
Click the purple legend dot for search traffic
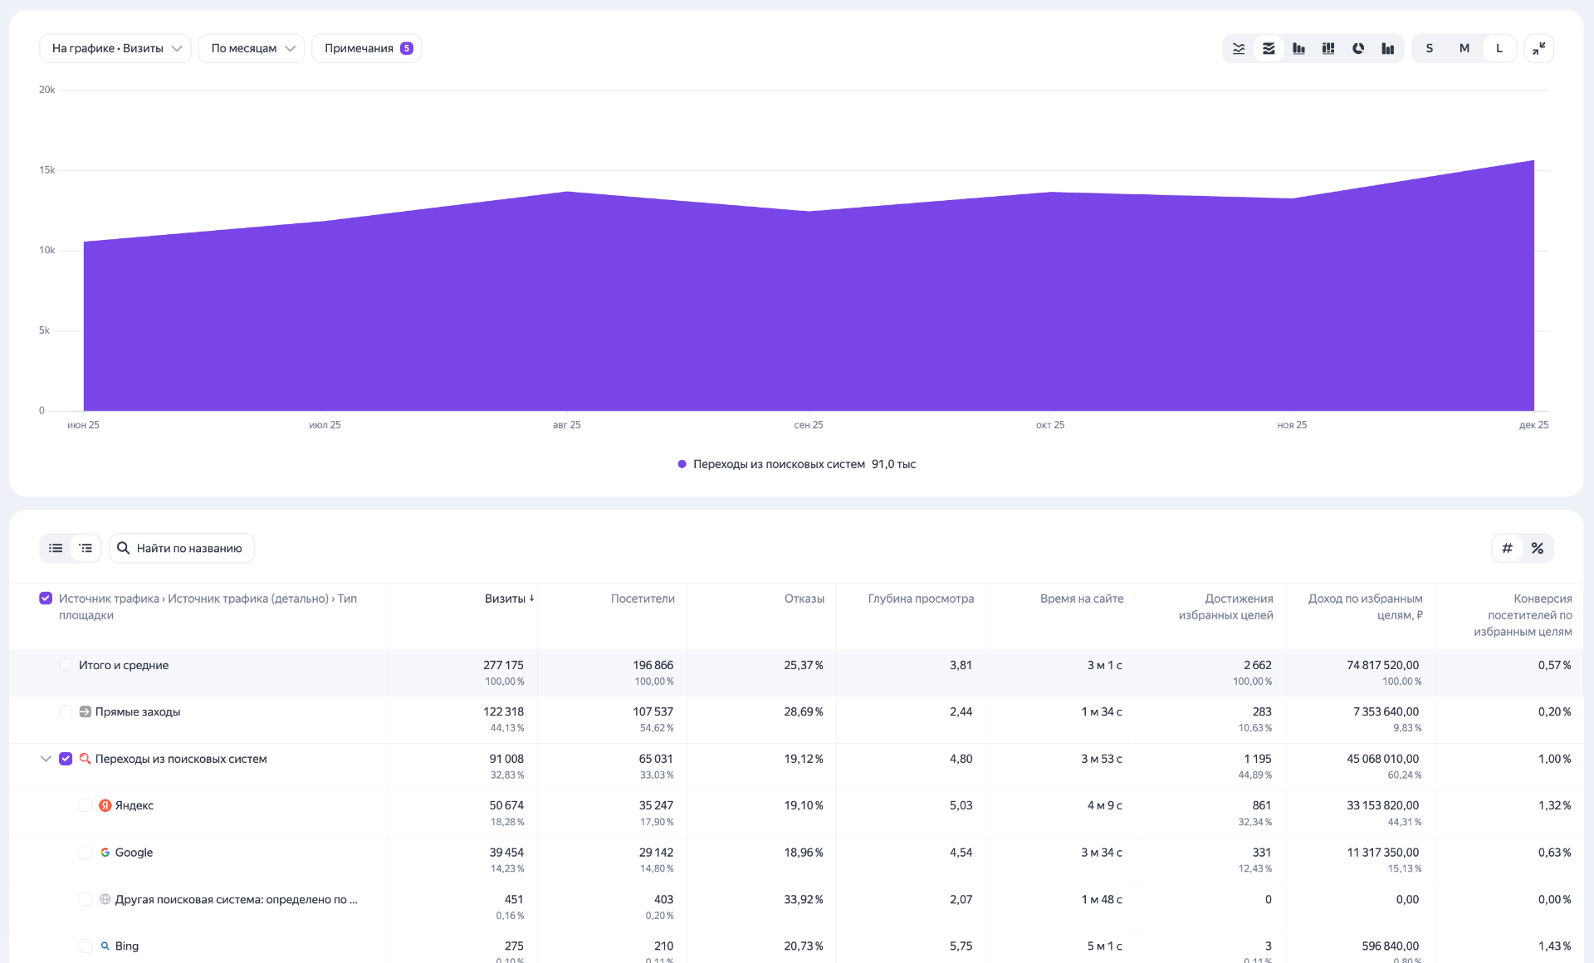click(682, 464)
